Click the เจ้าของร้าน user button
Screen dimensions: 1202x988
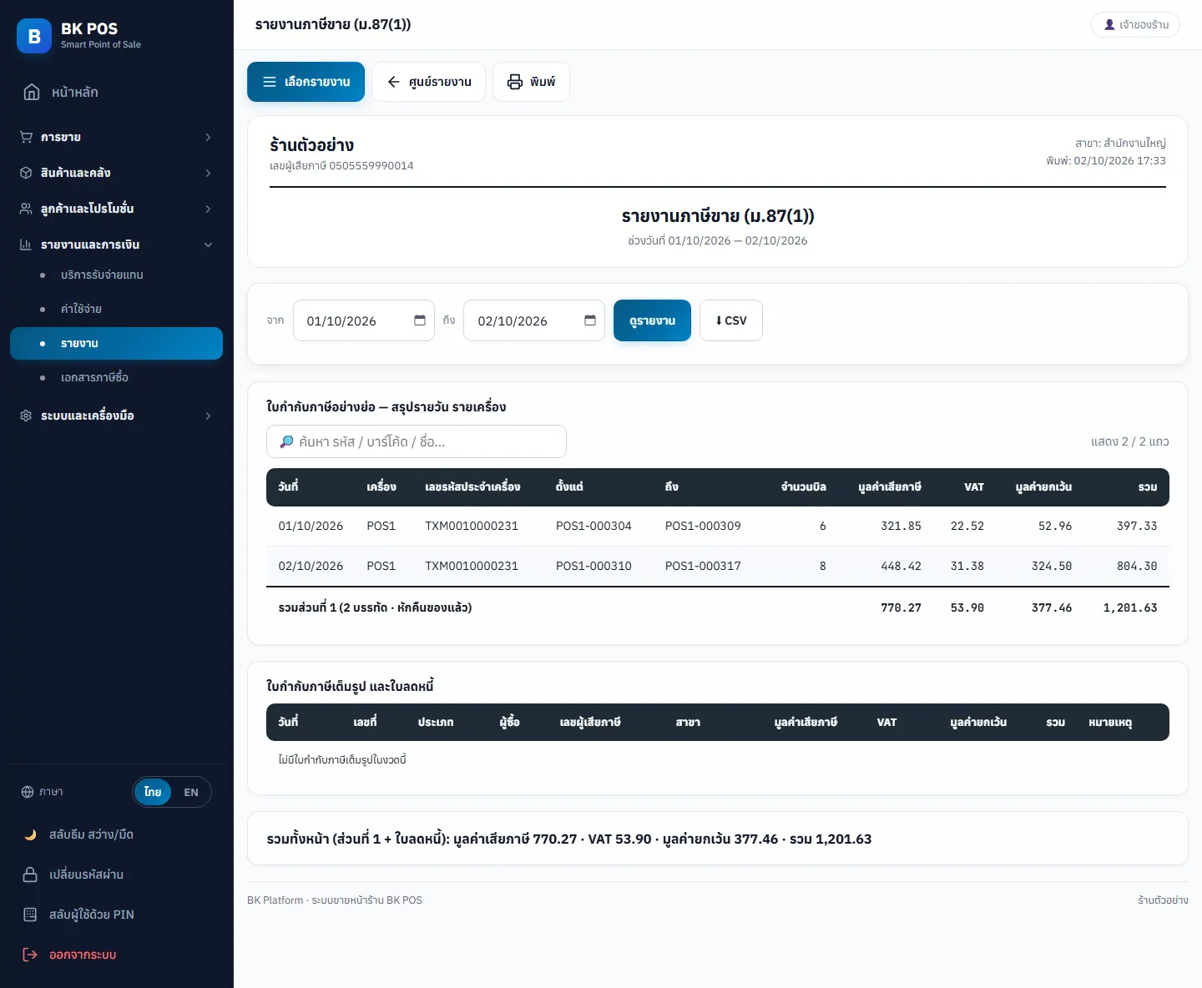tap(1136, 25)
